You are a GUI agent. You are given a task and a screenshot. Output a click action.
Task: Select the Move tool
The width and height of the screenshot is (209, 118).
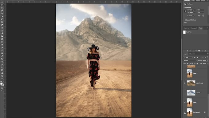(x=2, y=2)
